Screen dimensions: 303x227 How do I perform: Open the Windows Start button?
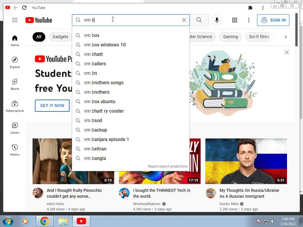click(x=8, y=221)
